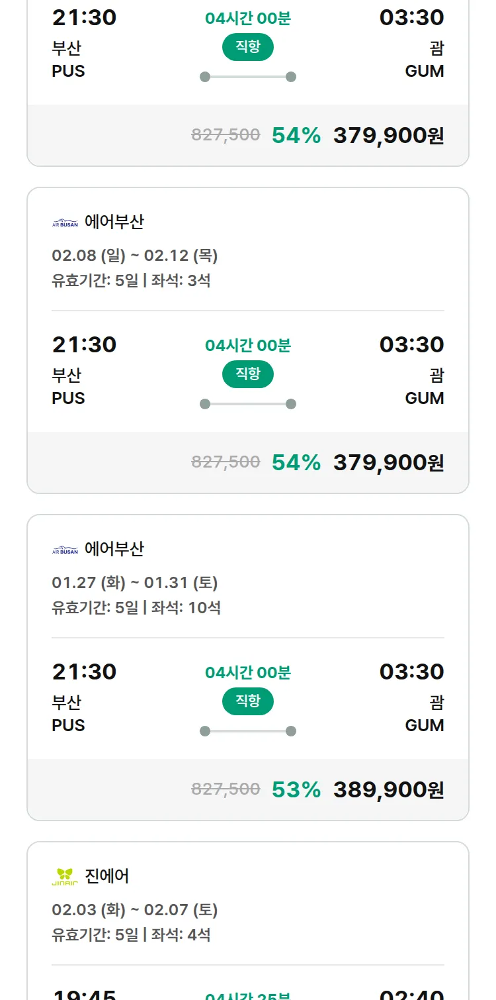Viewport: 496px width, 1000px height.
Task: Click GUM arrival code on the 01.27 flight
Action: [x=425, y=725]
